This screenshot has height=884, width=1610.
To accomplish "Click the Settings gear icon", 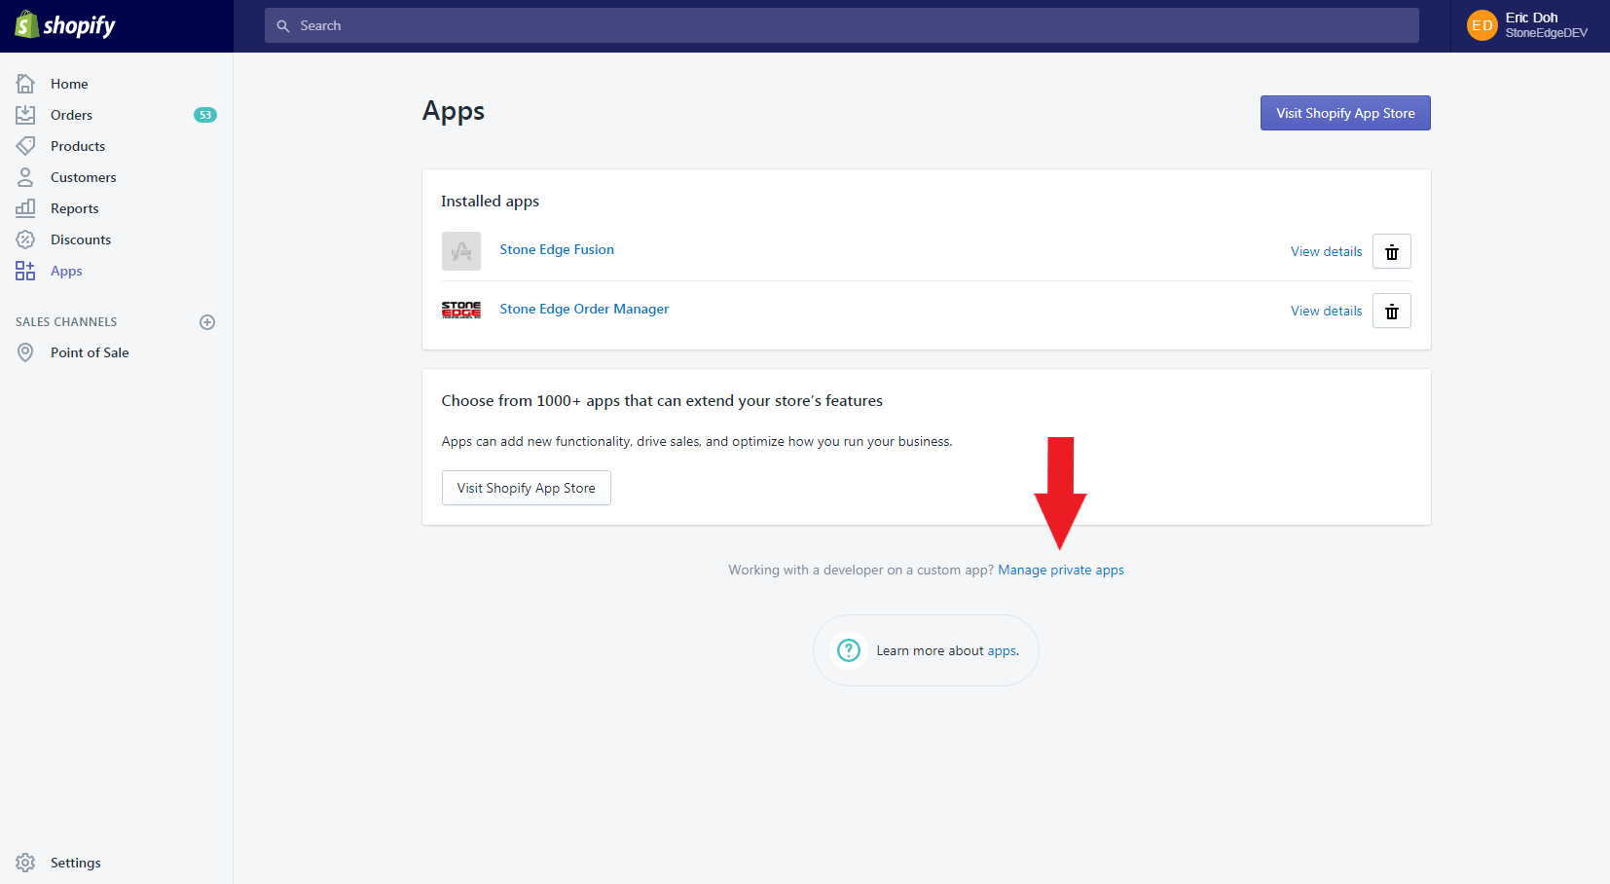I will 25,863.
